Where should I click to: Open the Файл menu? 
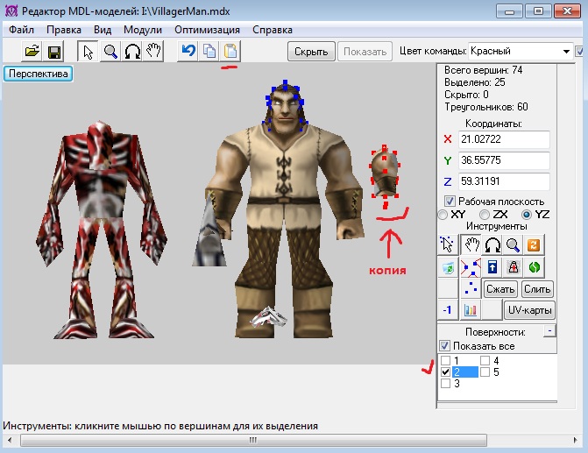(x=21, y=30)
